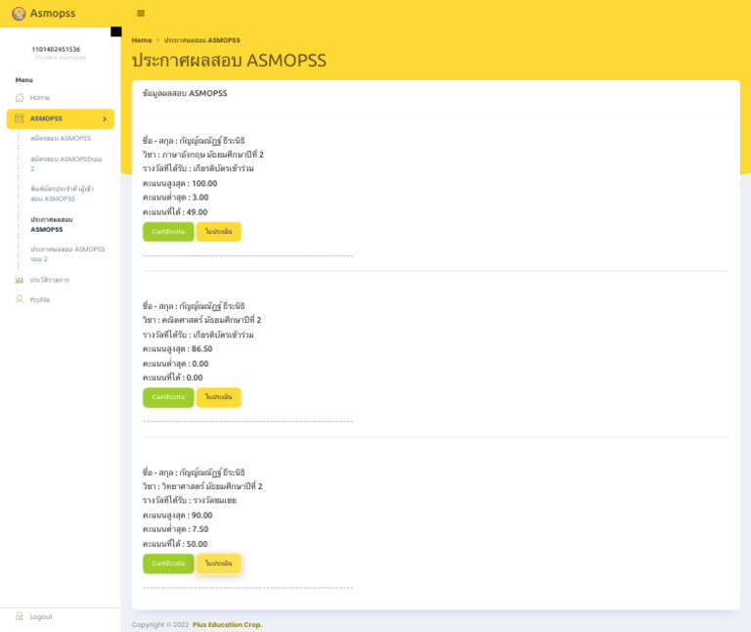Click Logout at sidebar bottom

41,616
